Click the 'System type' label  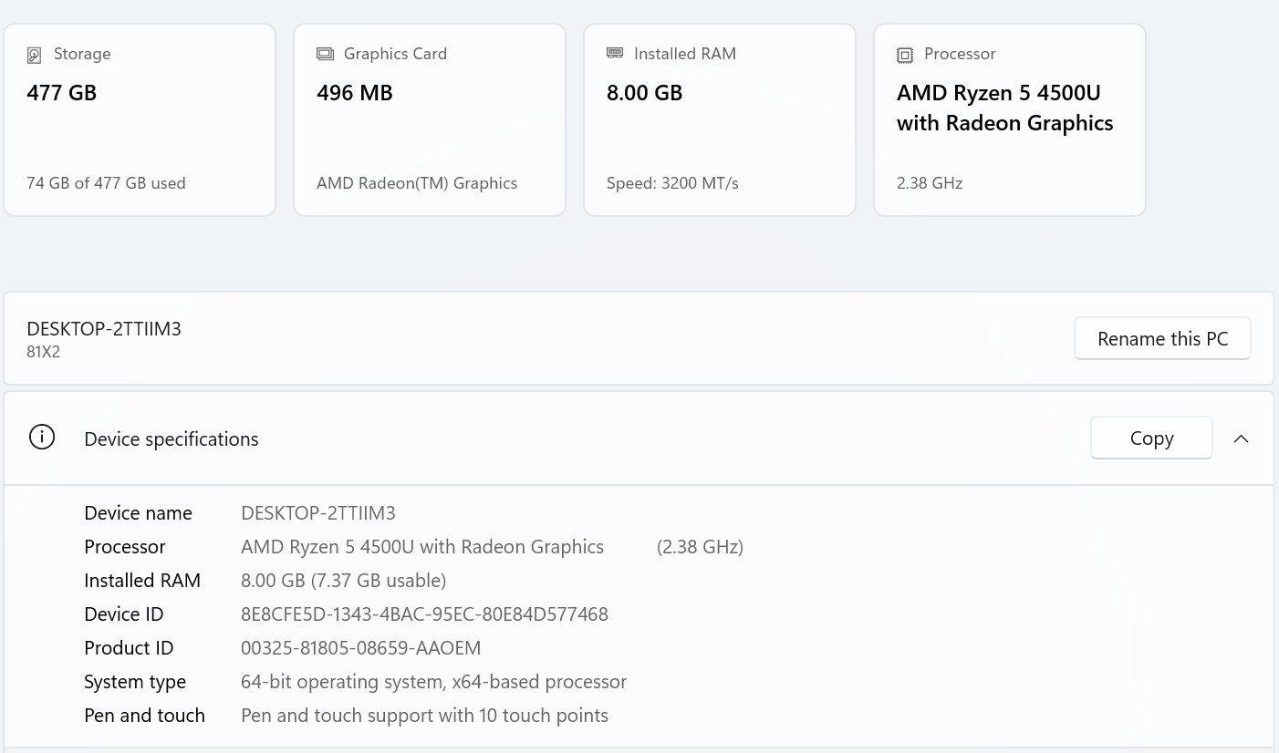pyautogui.click(x=135, y=682)
